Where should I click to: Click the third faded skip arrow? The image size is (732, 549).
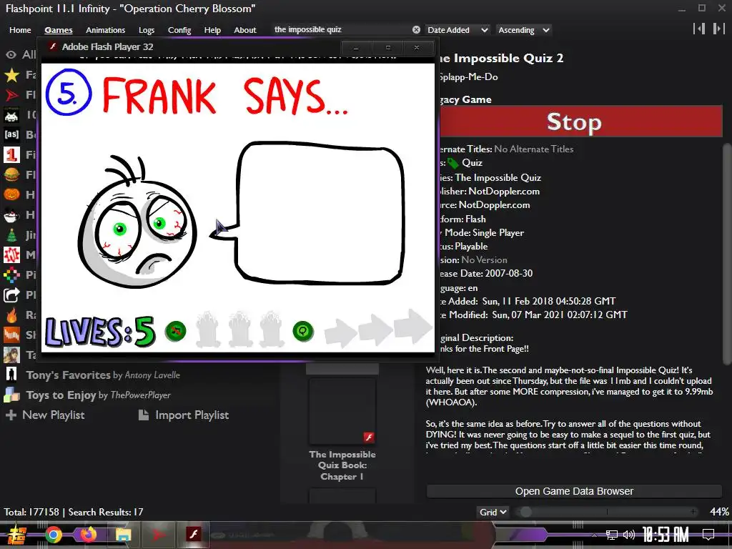coord(412,326)
